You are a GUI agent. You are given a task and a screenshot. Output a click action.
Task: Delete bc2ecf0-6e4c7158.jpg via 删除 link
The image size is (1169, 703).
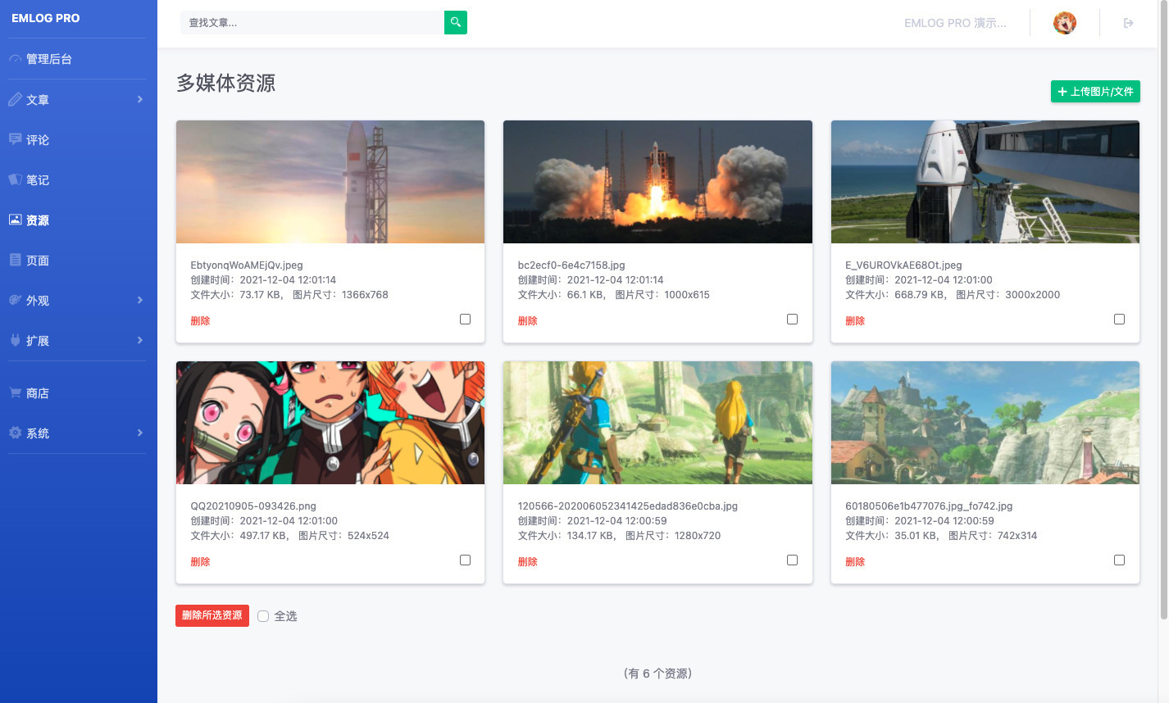(x=527, y=320)
